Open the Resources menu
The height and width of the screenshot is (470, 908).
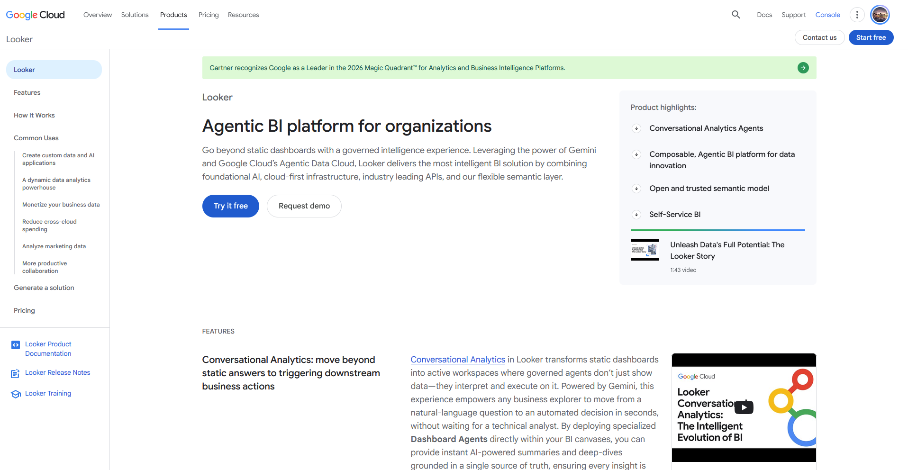point(243,15)
